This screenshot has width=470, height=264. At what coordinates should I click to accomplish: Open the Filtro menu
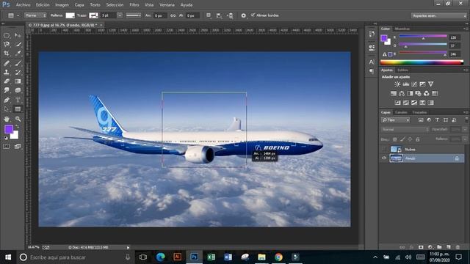(134, 5)
